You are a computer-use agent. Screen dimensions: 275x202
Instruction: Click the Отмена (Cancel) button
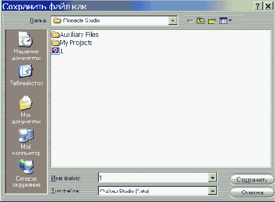point(252,192)
